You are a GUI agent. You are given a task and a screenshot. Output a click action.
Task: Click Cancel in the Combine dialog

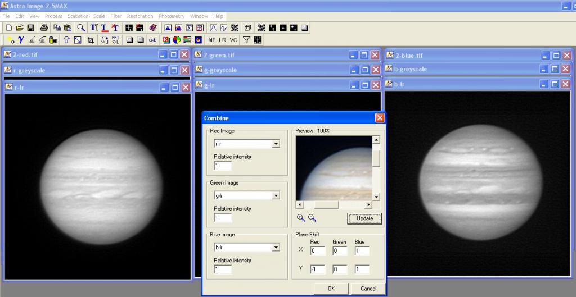point(368,289)
